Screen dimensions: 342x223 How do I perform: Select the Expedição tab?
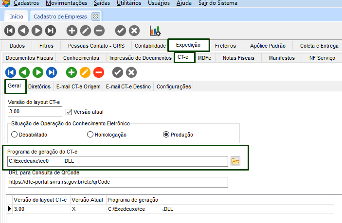pos(188,45)
